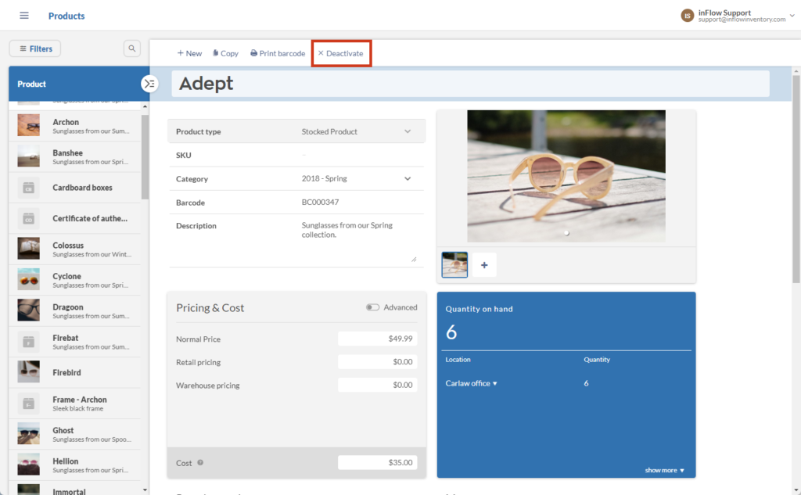The width and height of the screenshot is (801, 495).
Task: Select Immortal in the product list
Action: click(x=74, y=489)
